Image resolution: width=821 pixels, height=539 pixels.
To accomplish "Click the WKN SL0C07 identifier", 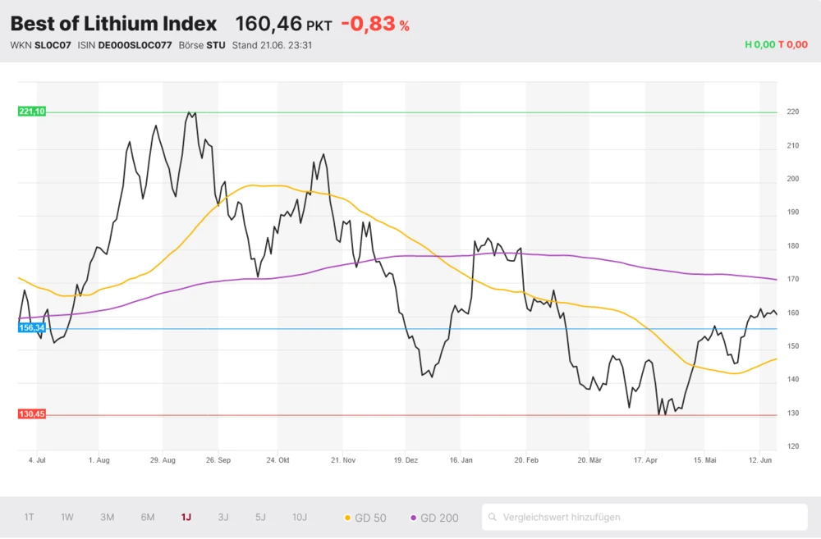I will coord(41,45).
